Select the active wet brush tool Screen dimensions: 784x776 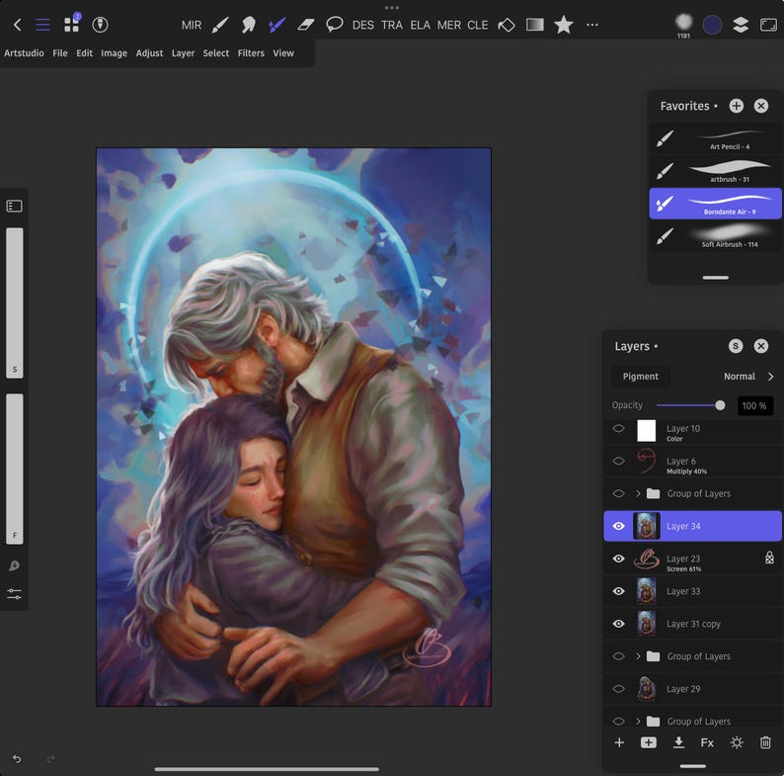click(276, 25)
